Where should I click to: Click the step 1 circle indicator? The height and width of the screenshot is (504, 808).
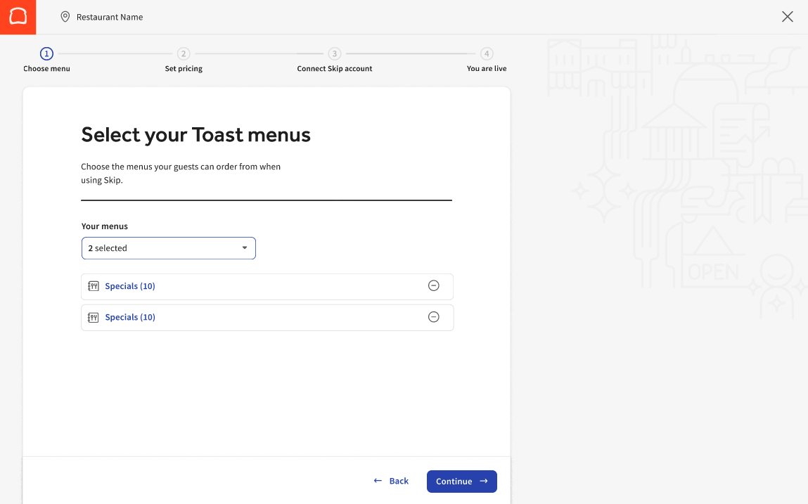pos(46,53)
